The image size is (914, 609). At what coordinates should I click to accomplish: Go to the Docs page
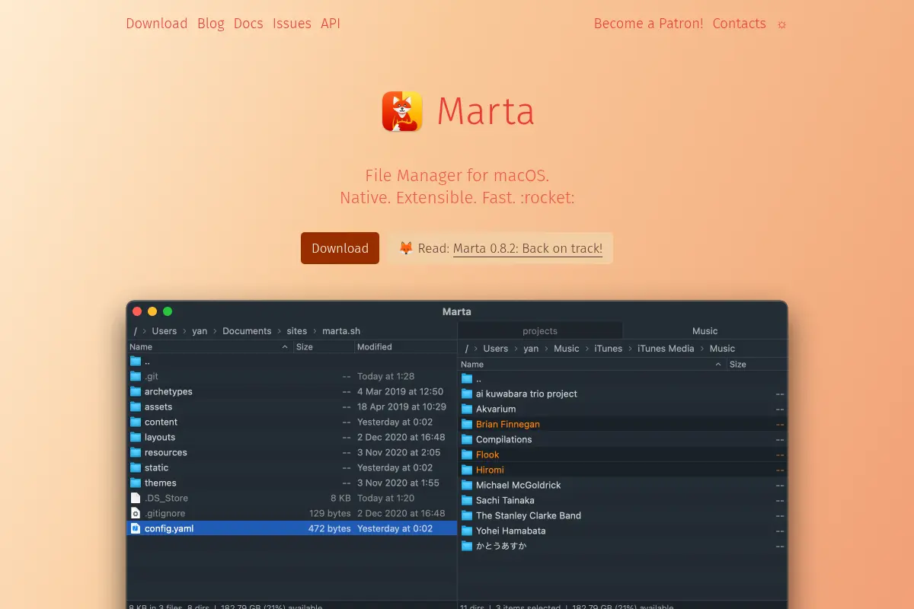(248, 24)
